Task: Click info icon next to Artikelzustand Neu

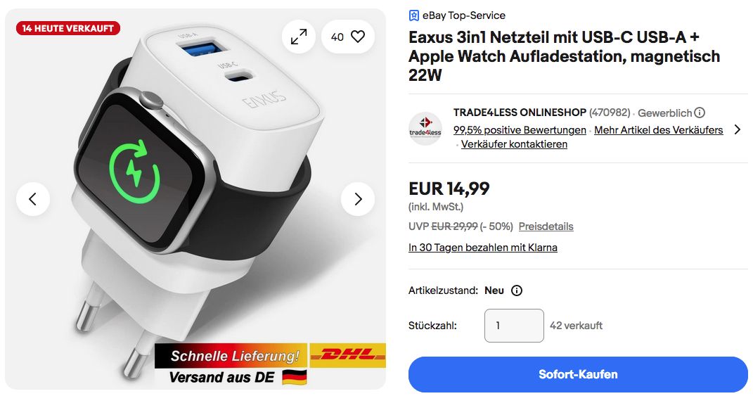Action: (517, 290)
